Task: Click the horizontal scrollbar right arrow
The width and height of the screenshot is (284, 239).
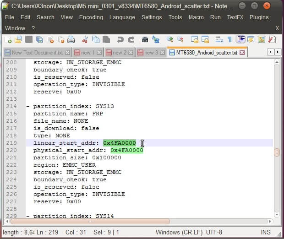Action: click(270, 221)
